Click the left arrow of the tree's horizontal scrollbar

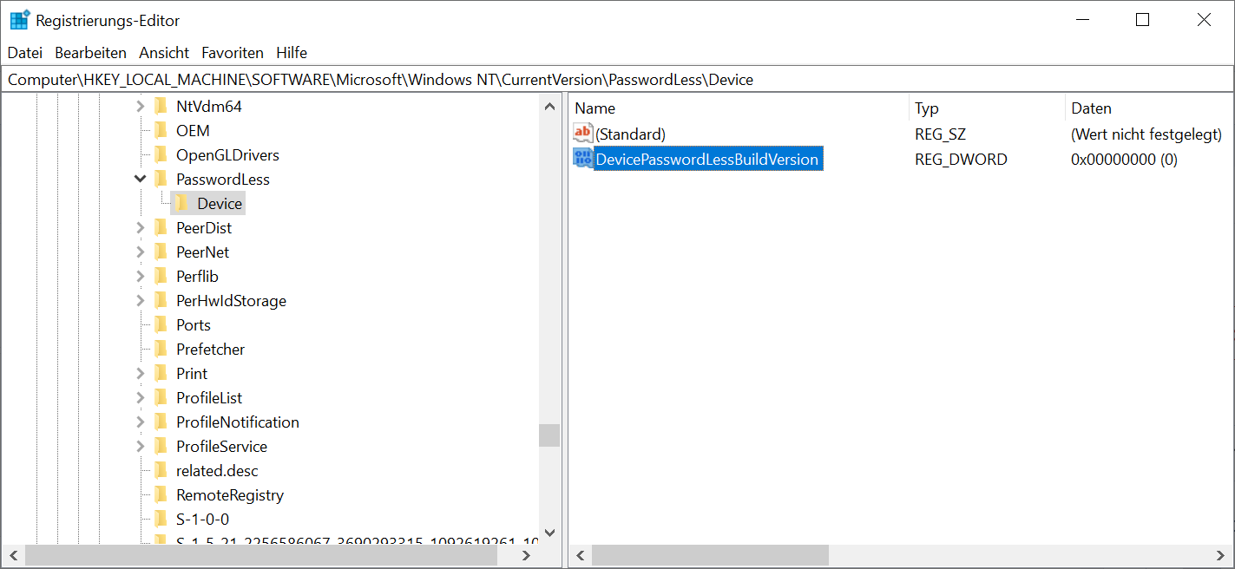click(13, 555)
